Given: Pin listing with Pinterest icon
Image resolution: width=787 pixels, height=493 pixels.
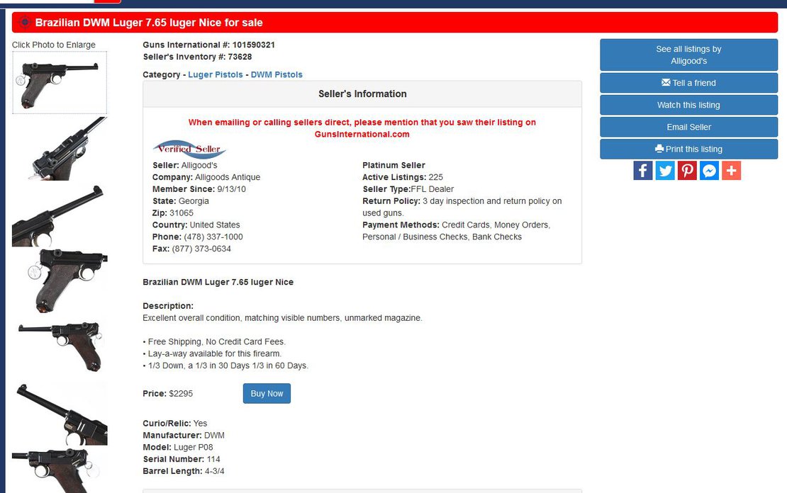Looking at the screenshot, I should coord(687,171).
